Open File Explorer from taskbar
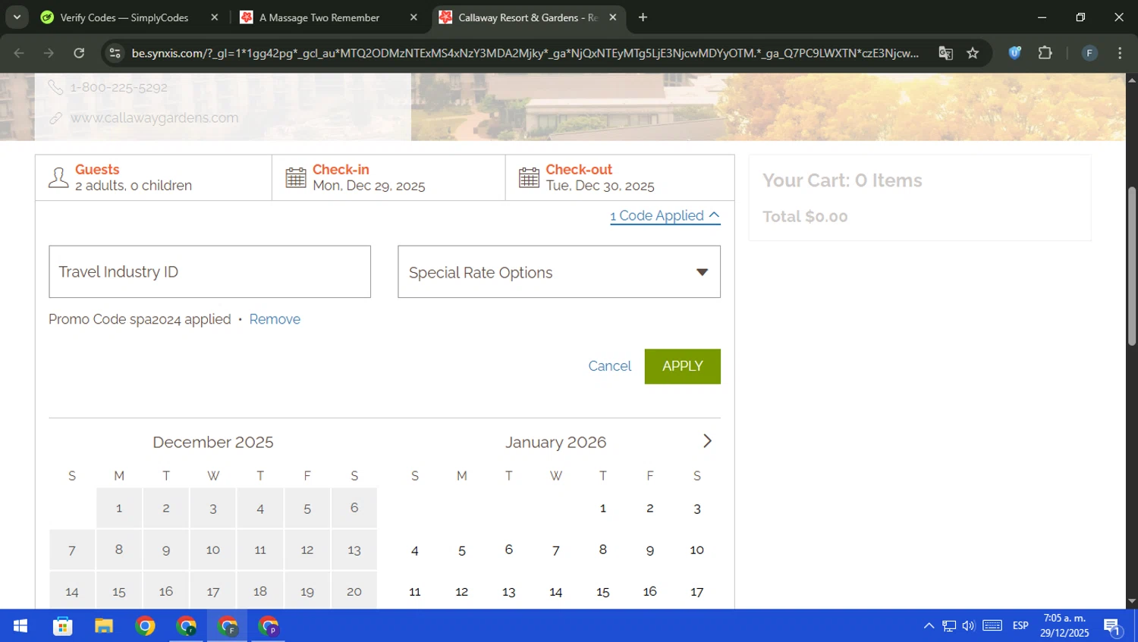This screenshot has height=642, width=1138. coord(104,626)
